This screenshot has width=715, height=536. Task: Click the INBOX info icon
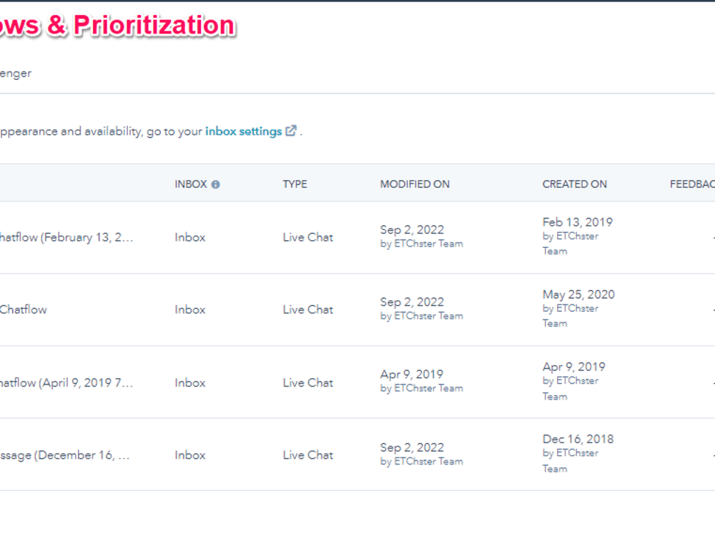pos(216,184)
